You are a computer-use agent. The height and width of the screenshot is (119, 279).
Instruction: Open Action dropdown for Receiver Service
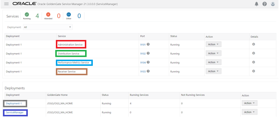(213, 71)
